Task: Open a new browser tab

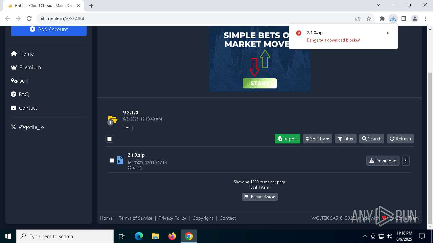Action: pos(91,5)
